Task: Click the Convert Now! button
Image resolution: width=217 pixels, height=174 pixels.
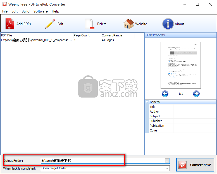Action: point(195,165)
